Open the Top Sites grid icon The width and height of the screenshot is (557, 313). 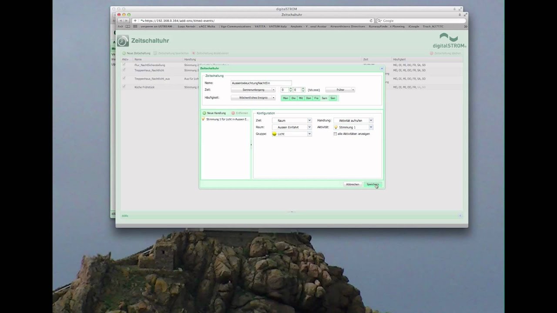click(135, 27)
